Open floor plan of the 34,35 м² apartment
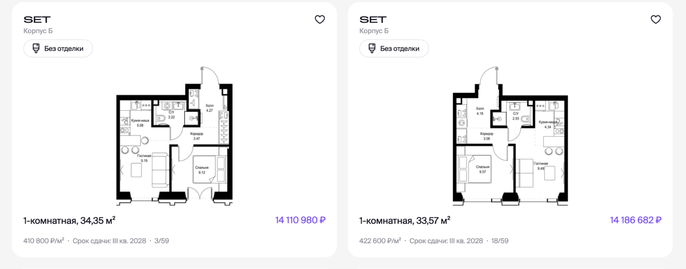The image size is (686, 269). coord(175,136)
